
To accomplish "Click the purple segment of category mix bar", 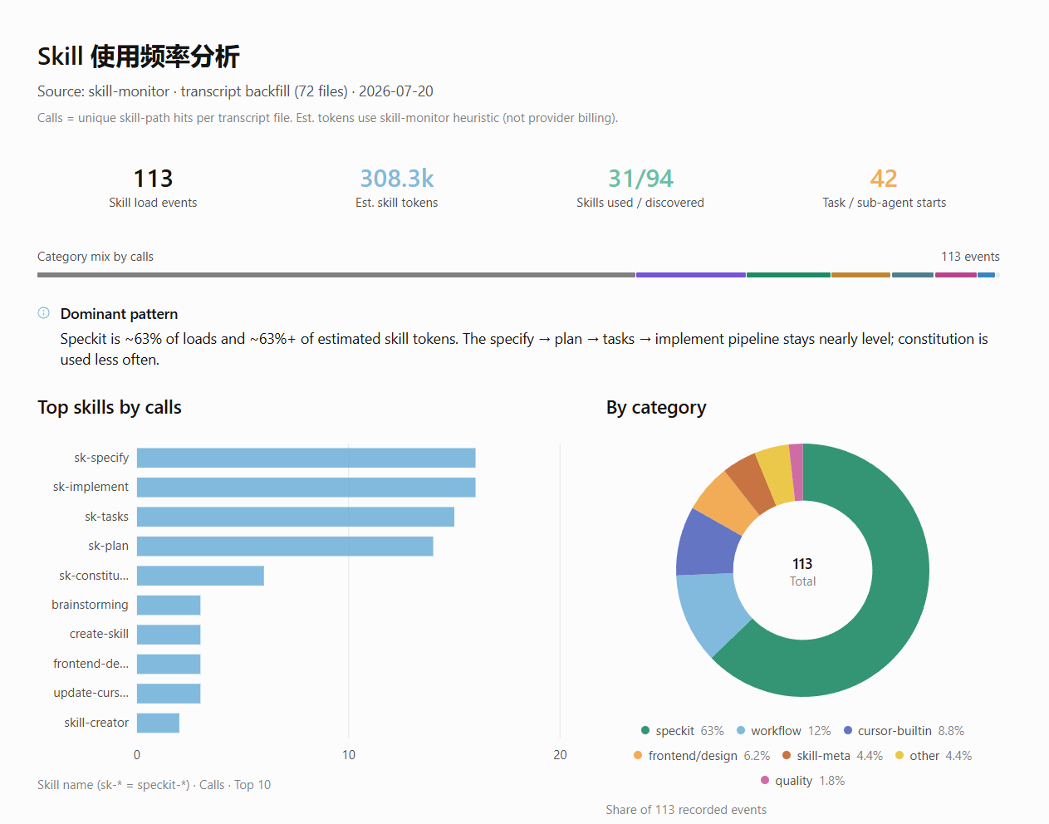I will click(691, 275).
